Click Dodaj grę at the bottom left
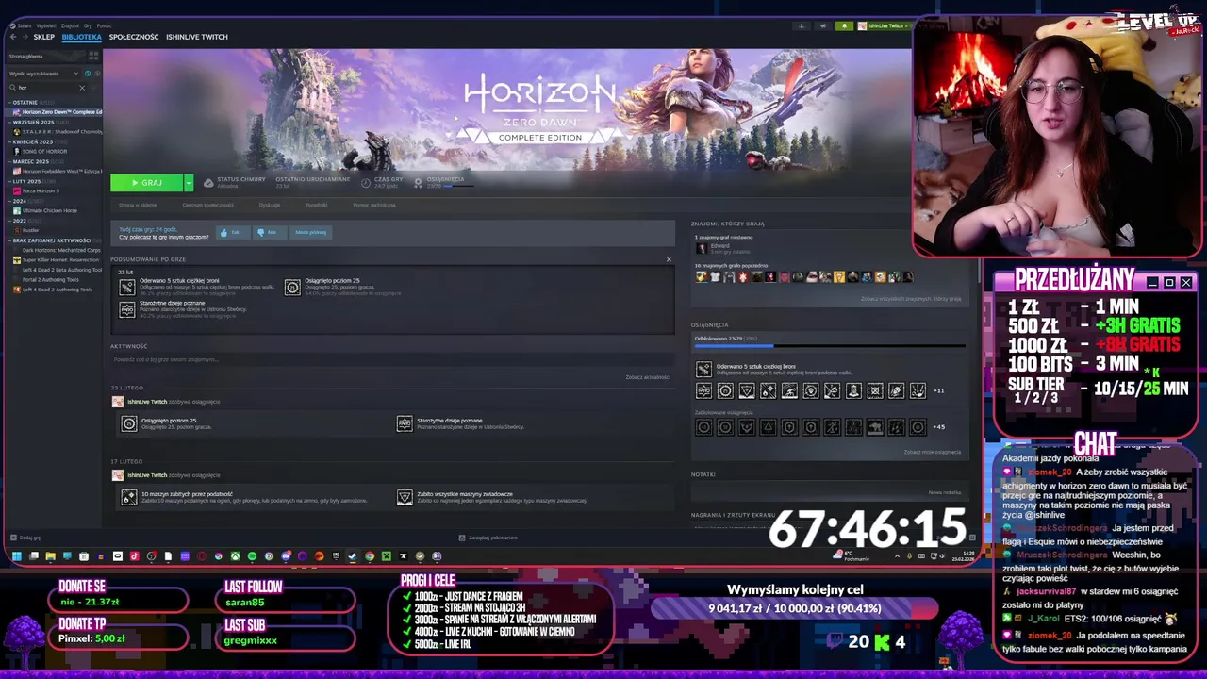 (25, 538)
